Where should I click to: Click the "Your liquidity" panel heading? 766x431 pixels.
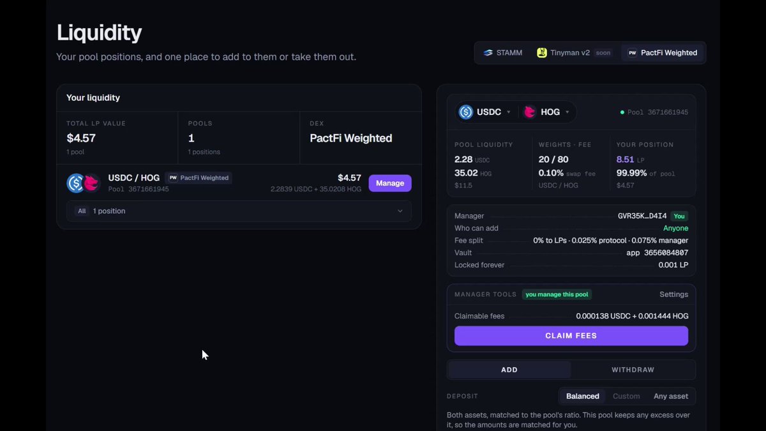tap(93, 98)
